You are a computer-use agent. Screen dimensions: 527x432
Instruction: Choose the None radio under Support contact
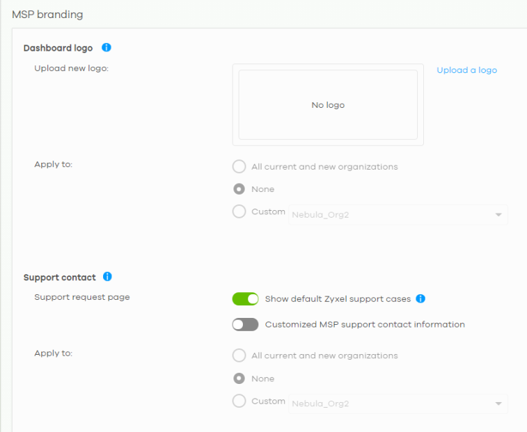point(239,378)
